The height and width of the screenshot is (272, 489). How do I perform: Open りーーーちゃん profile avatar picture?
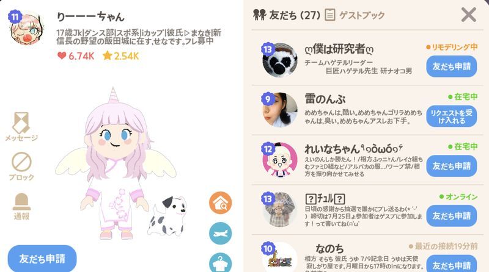(28, 29)
